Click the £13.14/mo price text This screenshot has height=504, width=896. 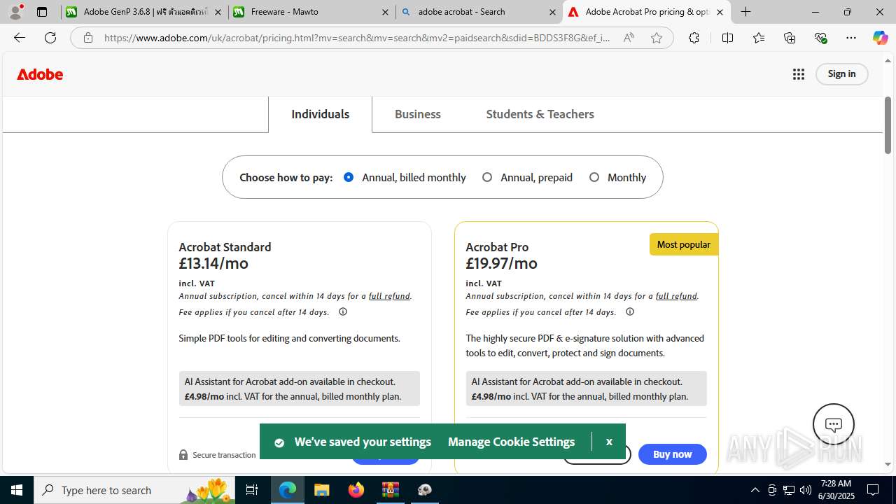coord(213,264)
